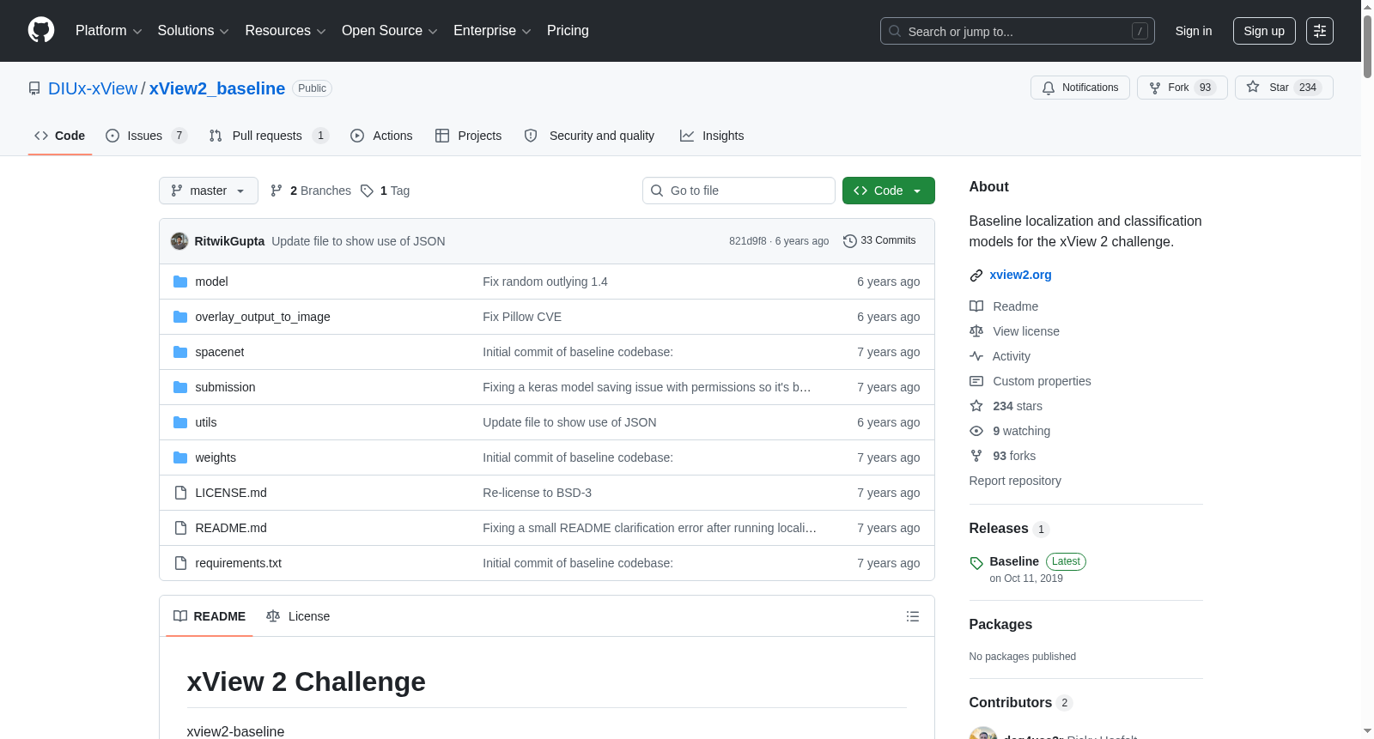Open the master branch dropdown
The height and width of the screenshot is (739, 1374).
point(209,191)
